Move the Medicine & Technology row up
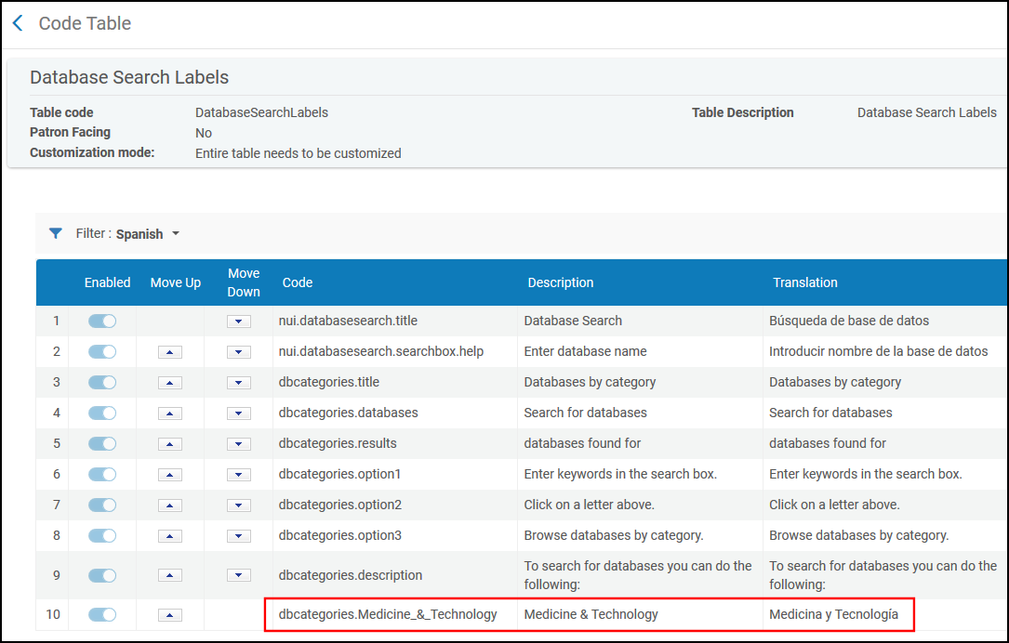1009x643 pixels. (x=169, y=615)
